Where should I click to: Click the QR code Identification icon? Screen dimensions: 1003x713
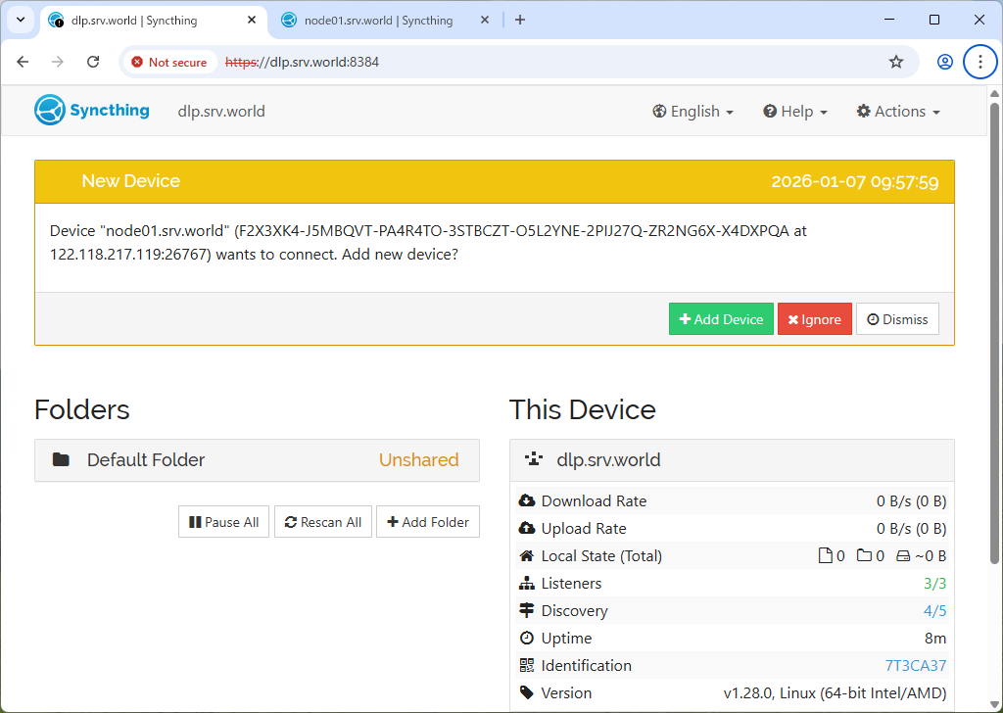pyautogui.click(x=527, y=665)
